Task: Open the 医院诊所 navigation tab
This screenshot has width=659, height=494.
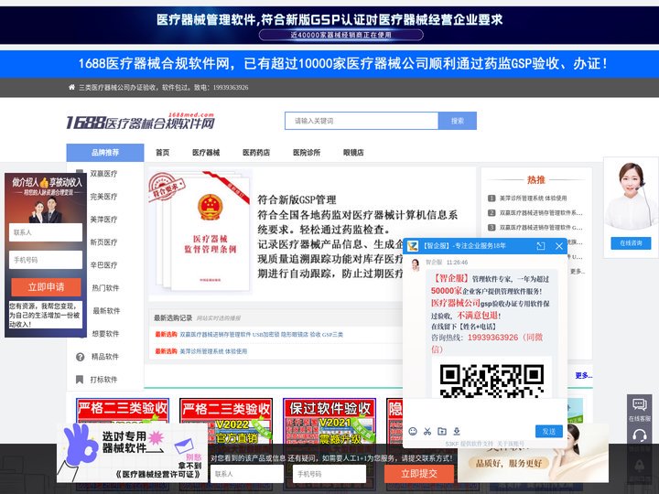Action: pyautogui.click(x=307, y=153)
